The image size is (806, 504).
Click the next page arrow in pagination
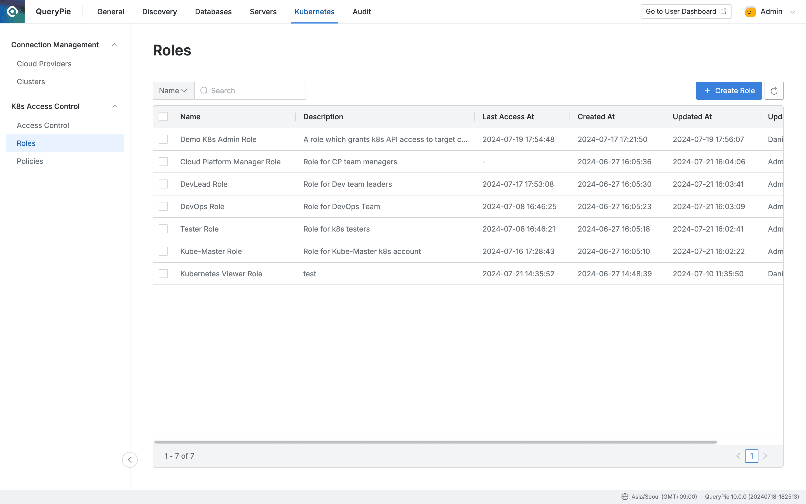[765, 456]
